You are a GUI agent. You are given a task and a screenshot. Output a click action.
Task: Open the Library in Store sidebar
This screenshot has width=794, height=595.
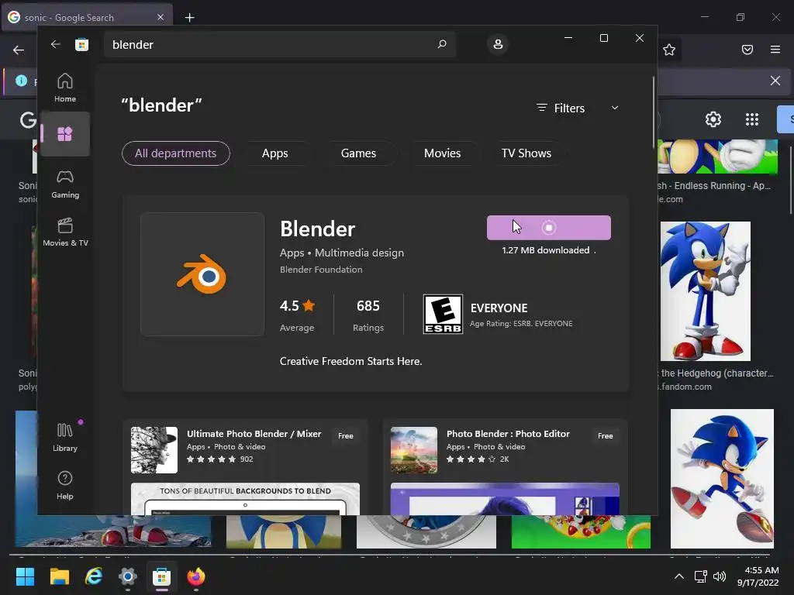(x=65, y=437)
